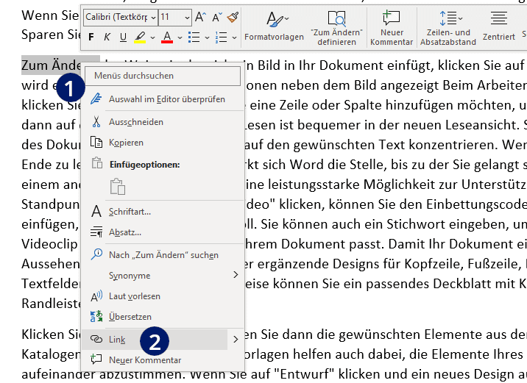Click the comment icon beside context menu Neuer Kommentar
The height and width of the screenshot is (383, 527).
click(x=96, y=359)
